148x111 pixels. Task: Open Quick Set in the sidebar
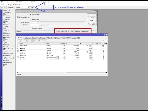pos(8,10)
